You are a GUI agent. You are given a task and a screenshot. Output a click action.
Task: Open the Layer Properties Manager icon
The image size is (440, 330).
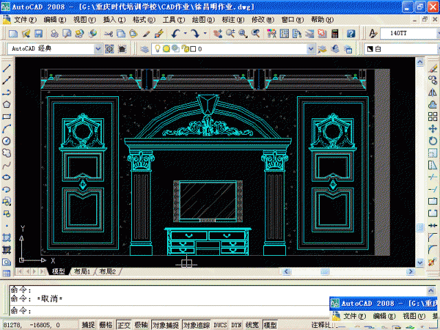point(144,49)
